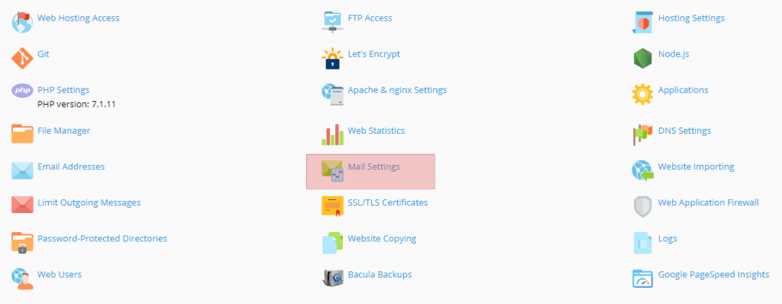
Task: Go to the Node.js link
Action: pos(674,54)
